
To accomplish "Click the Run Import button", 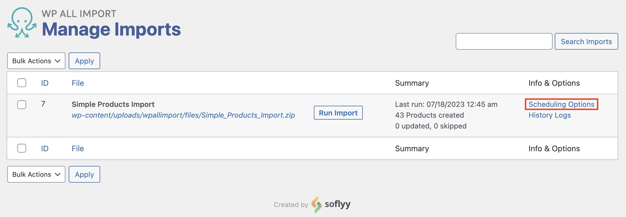I will tap(338, 113).
